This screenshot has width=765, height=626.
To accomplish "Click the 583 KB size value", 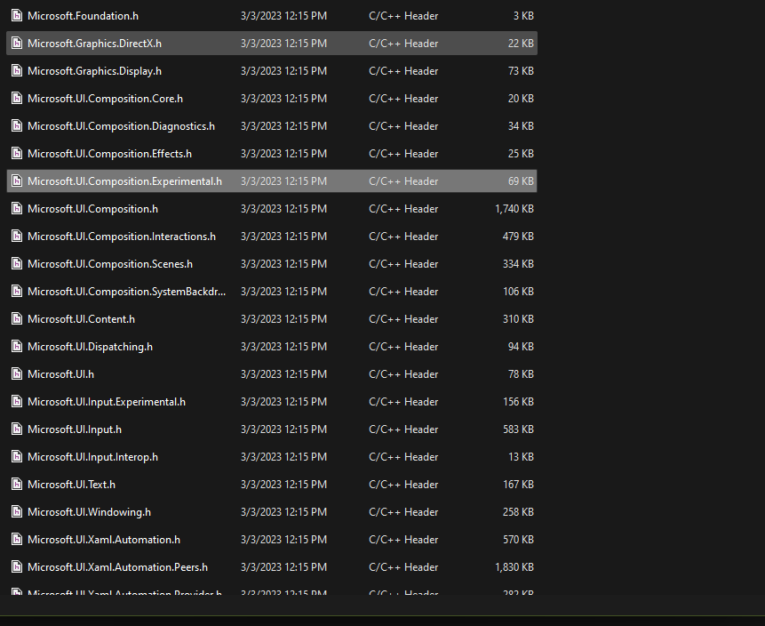I will pyautogui.click(x=518, y=429).
